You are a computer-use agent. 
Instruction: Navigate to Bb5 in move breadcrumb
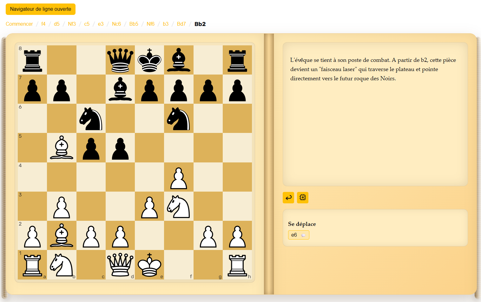[x=134, y=24]
